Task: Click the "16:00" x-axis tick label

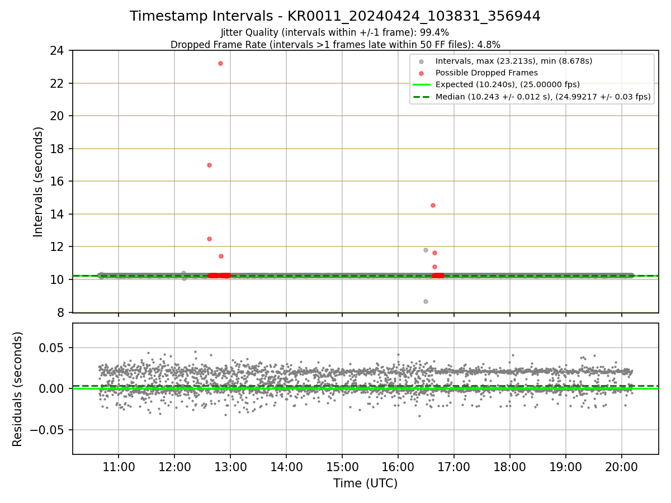Action: [x=398, y=467]
